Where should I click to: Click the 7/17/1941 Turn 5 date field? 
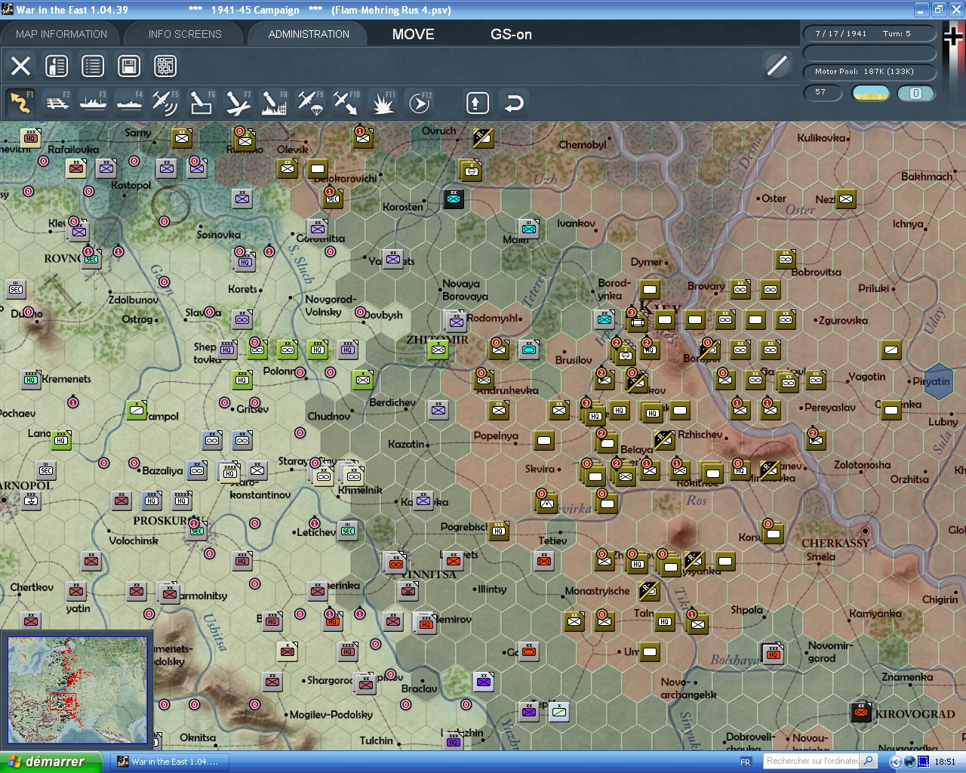(869, 33)
